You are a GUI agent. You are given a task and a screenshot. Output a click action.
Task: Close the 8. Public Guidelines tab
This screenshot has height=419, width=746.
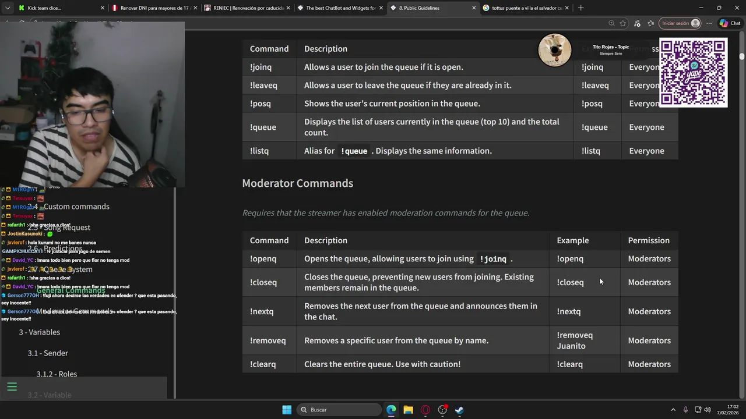pos(474,8)
